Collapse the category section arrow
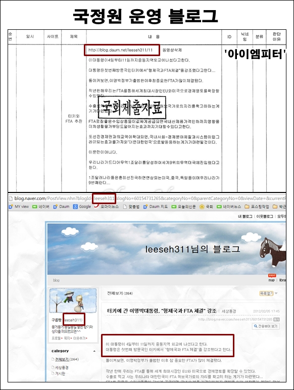294x390 pixels. point(94,351)
